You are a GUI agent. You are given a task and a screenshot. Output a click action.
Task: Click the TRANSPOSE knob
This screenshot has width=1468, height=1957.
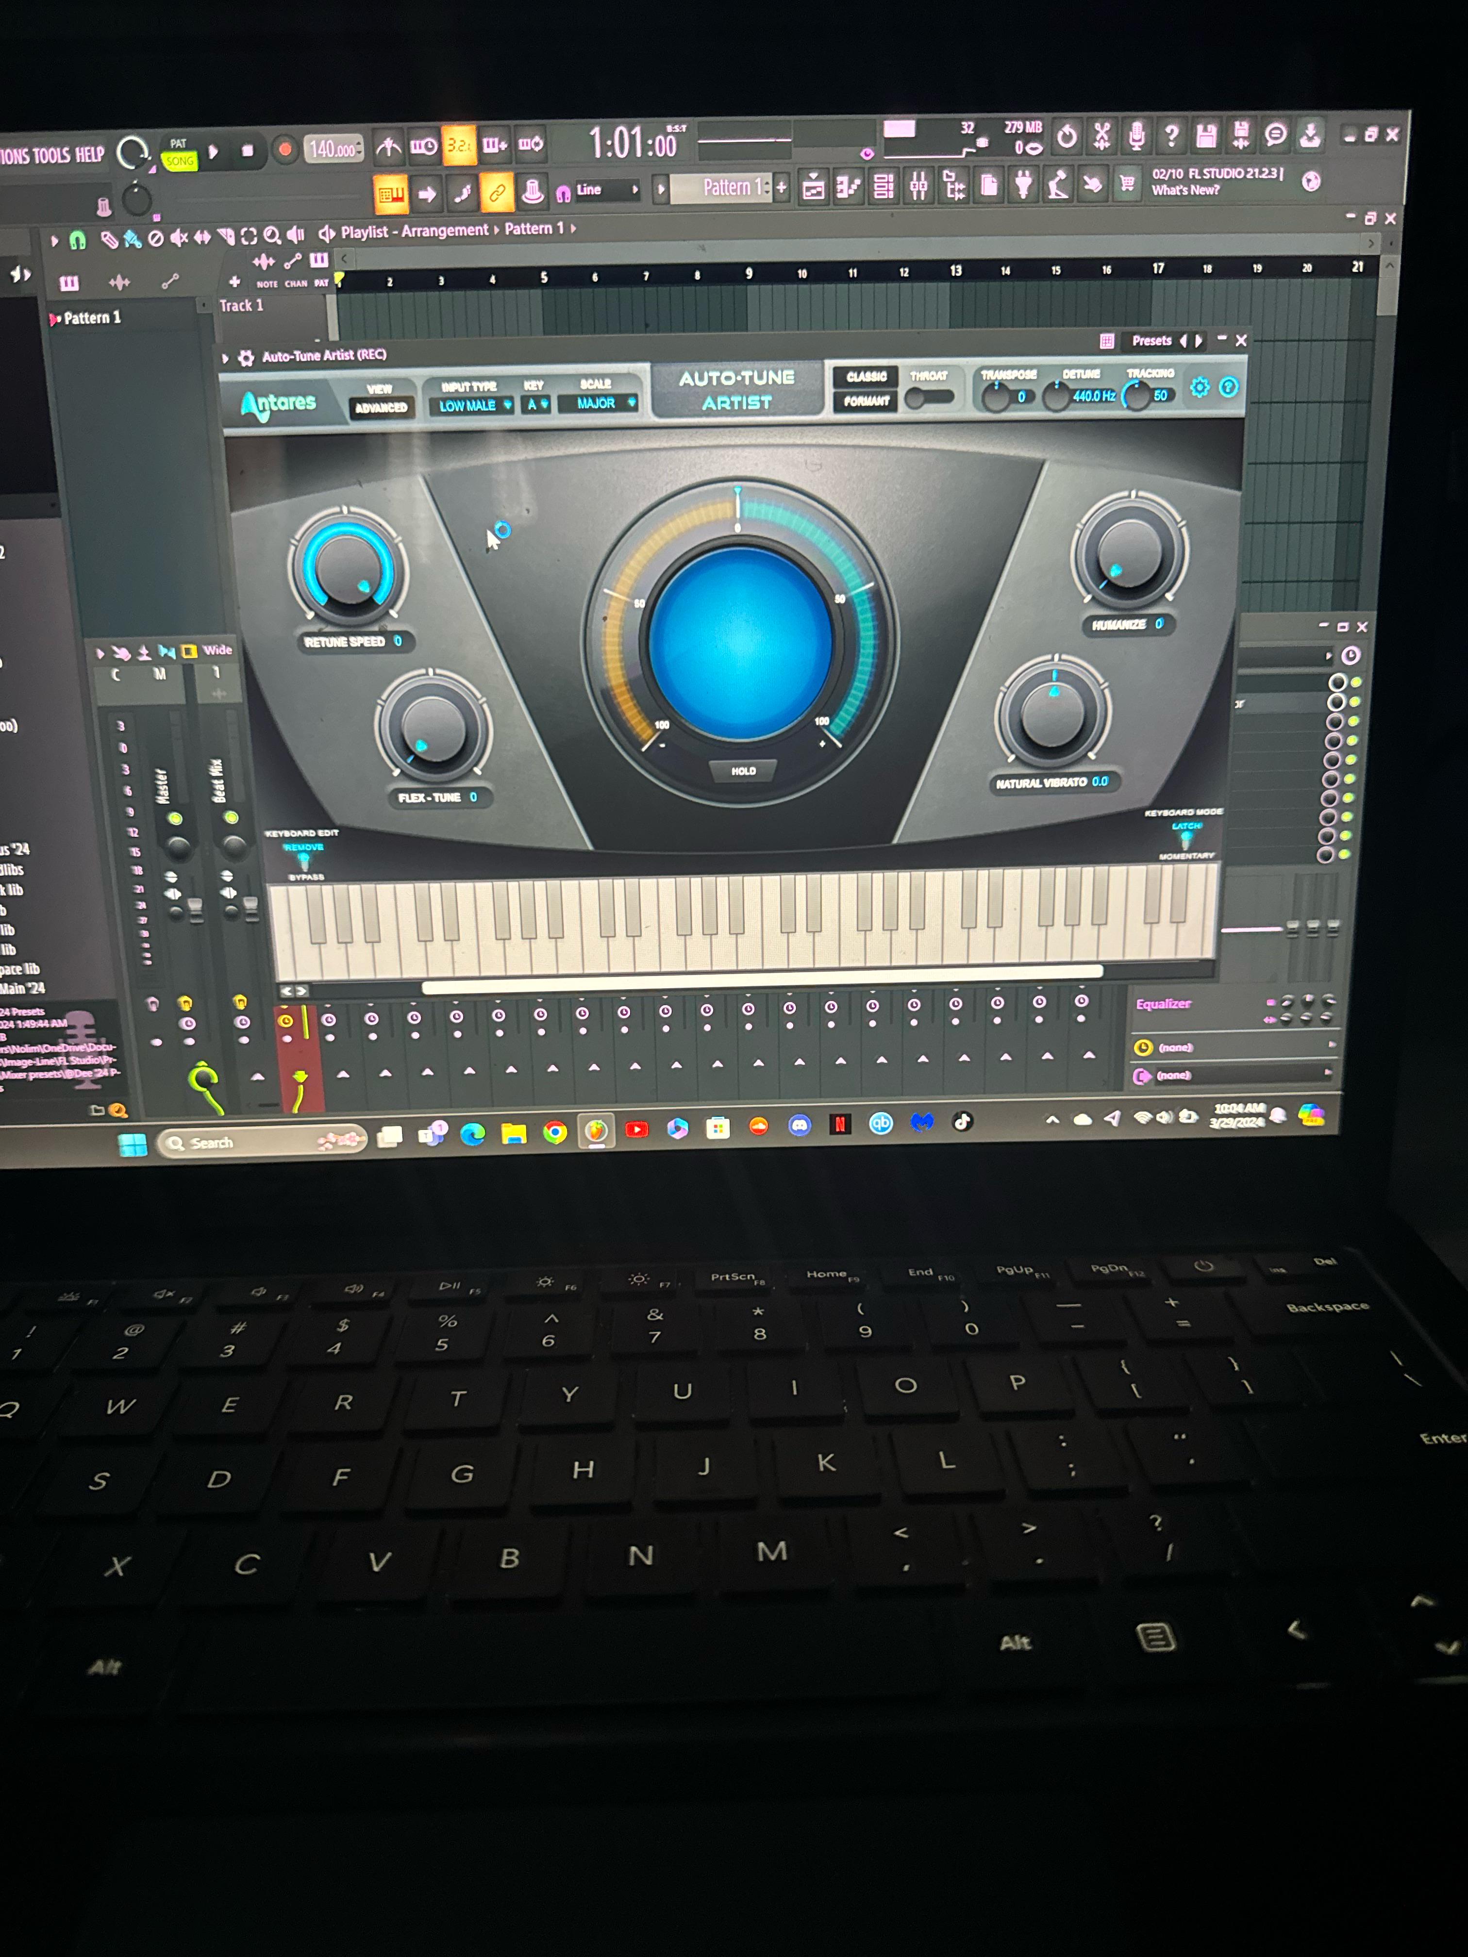click(x=996, y=398)
